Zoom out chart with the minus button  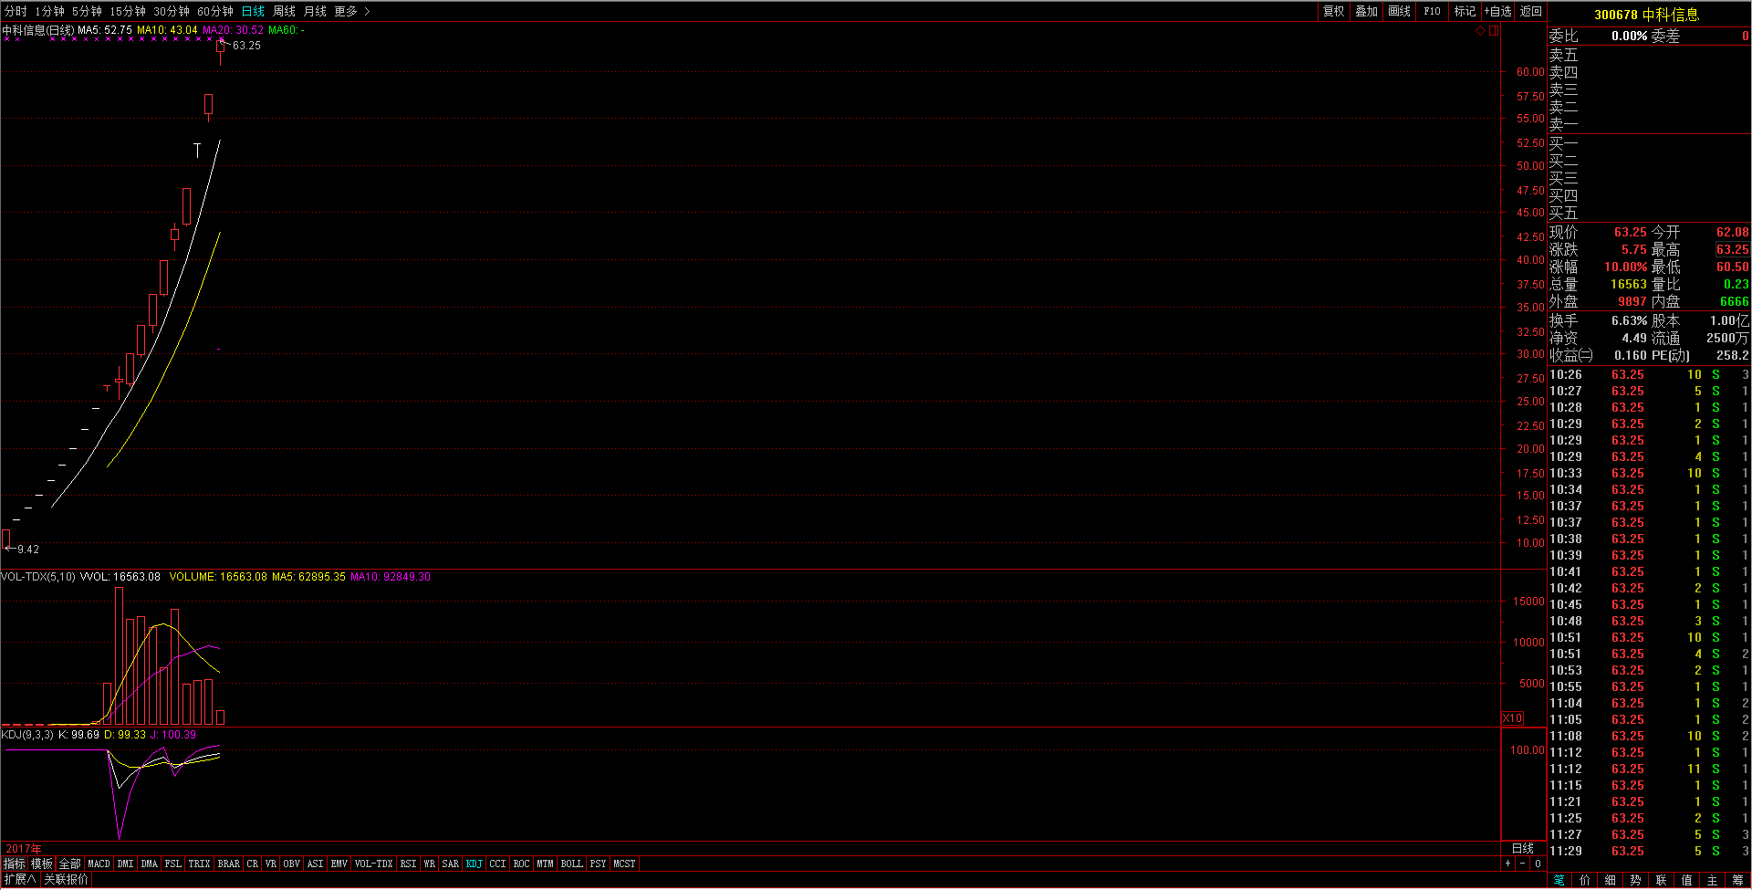tap(1522, 864)
